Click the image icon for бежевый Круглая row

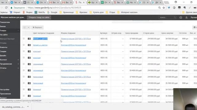coord(29,96)
